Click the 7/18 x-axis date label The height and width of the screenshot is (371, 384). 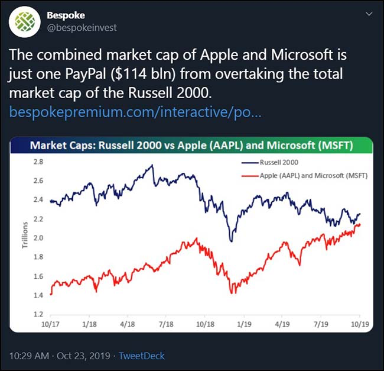pyautogui.click(x=166, y=324)
